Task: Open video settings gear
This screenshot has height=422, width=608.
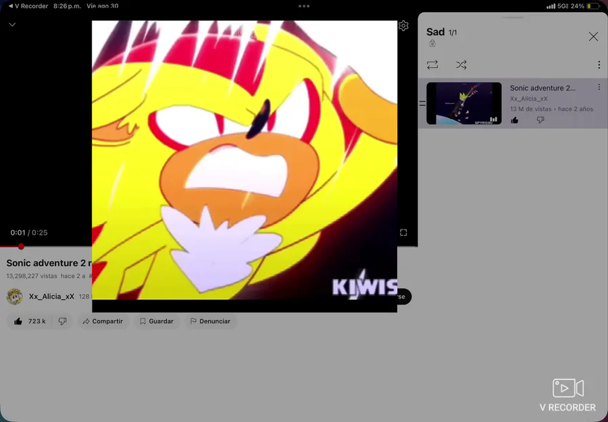Action: tap(403, 26)
